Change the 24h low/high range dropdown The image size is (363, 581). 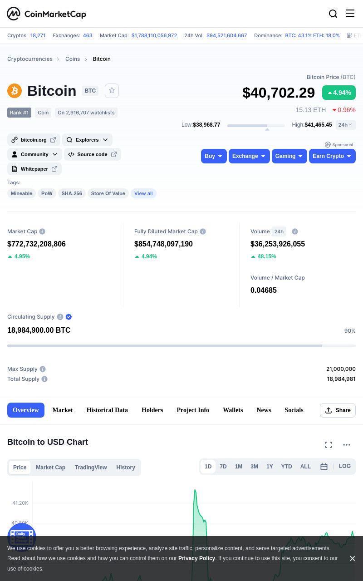pos(346,125)
